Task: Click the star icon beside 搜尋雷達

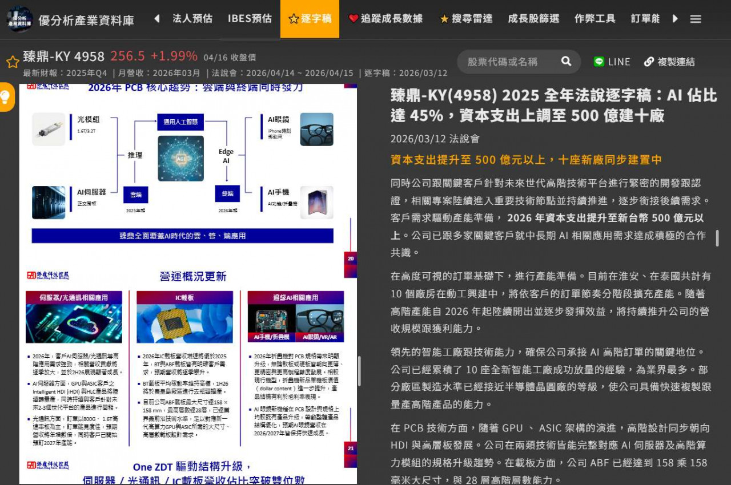Action: pos(445,18)
